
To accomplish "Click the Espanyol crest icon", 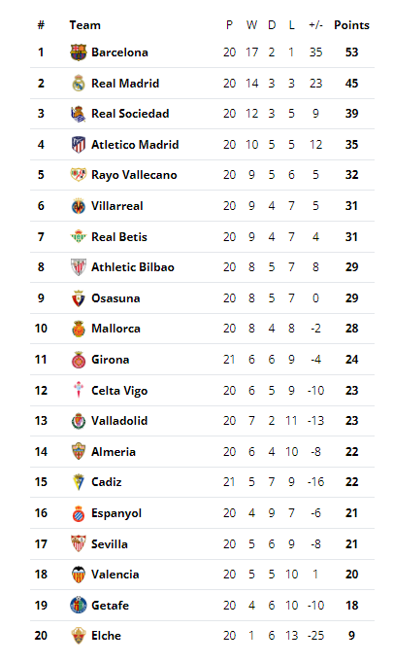I will point(79,513).
